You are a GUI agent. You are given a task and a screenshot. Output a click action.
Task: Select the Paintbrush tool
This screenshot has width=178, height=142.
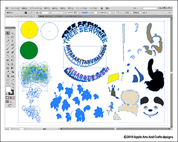click(x=8, y=49)
